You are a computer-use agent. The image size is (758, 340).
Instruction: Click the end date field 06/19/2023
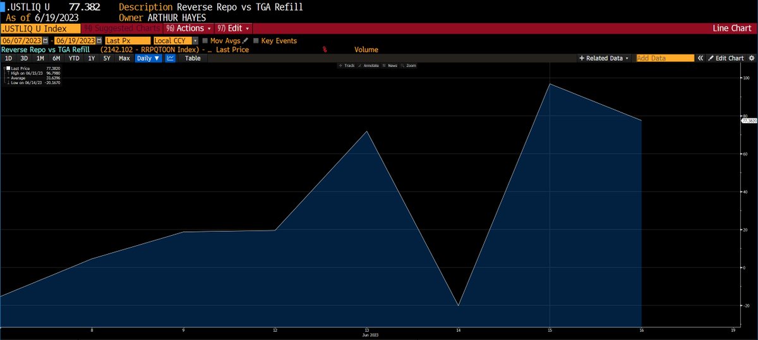[76, 40]
